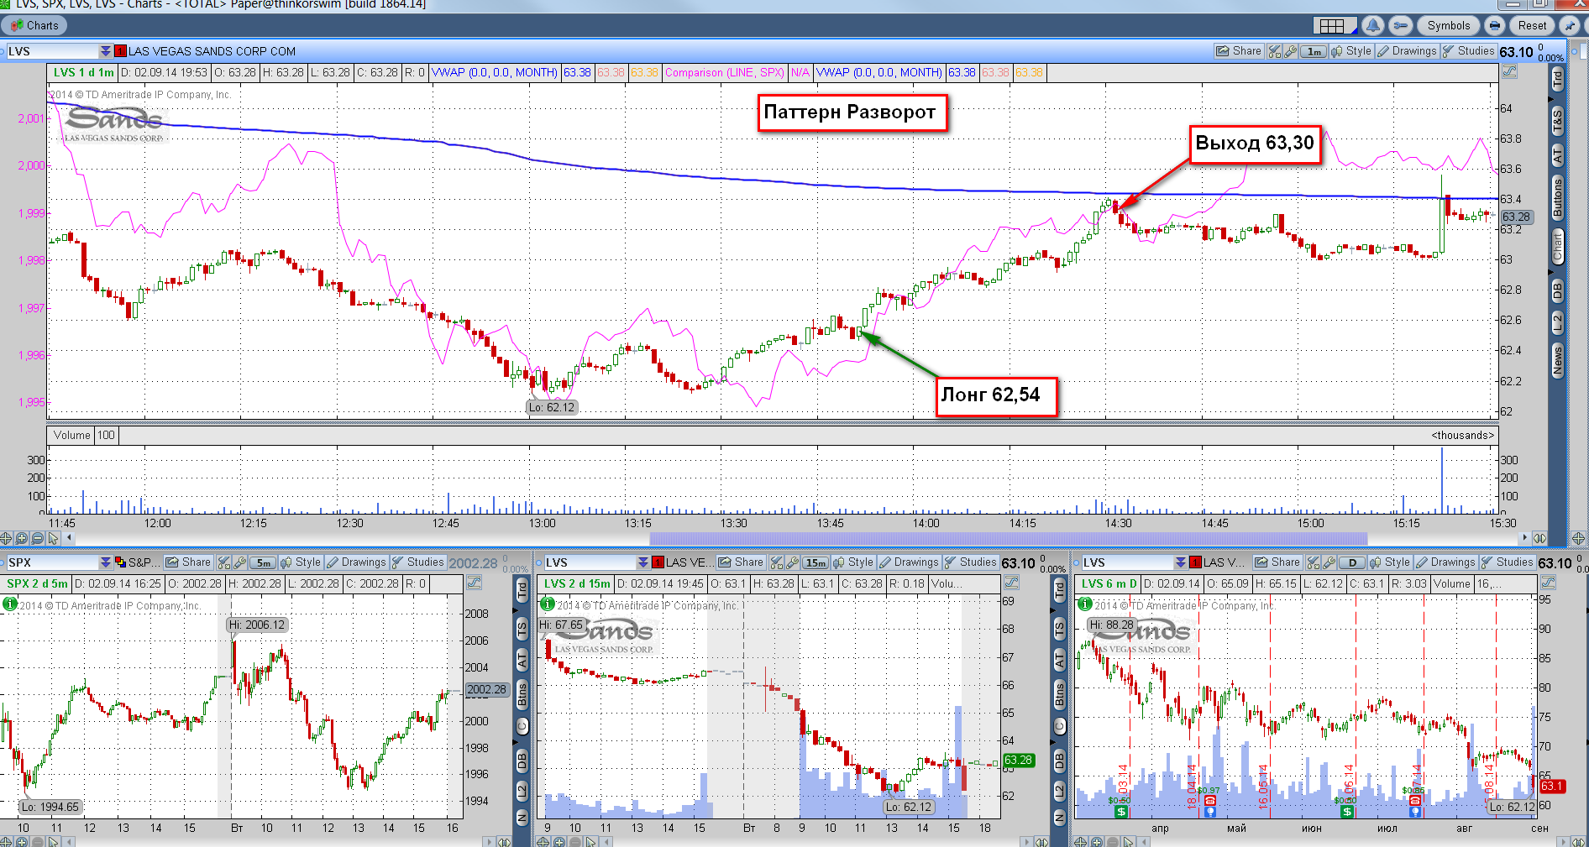Screen dimensions: 1589x847
Task: Open Style menu on SPX chart
Action: click(x=301, y=562)
